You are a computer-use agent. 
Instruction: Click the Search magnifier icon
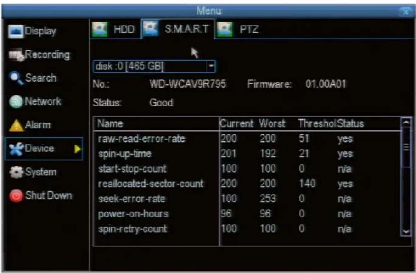pos(17,78)
